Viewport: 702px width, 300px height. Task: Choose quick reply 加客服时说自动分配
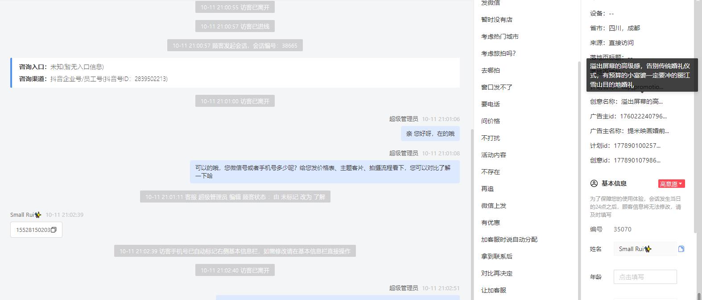click(x=509, y=239)
